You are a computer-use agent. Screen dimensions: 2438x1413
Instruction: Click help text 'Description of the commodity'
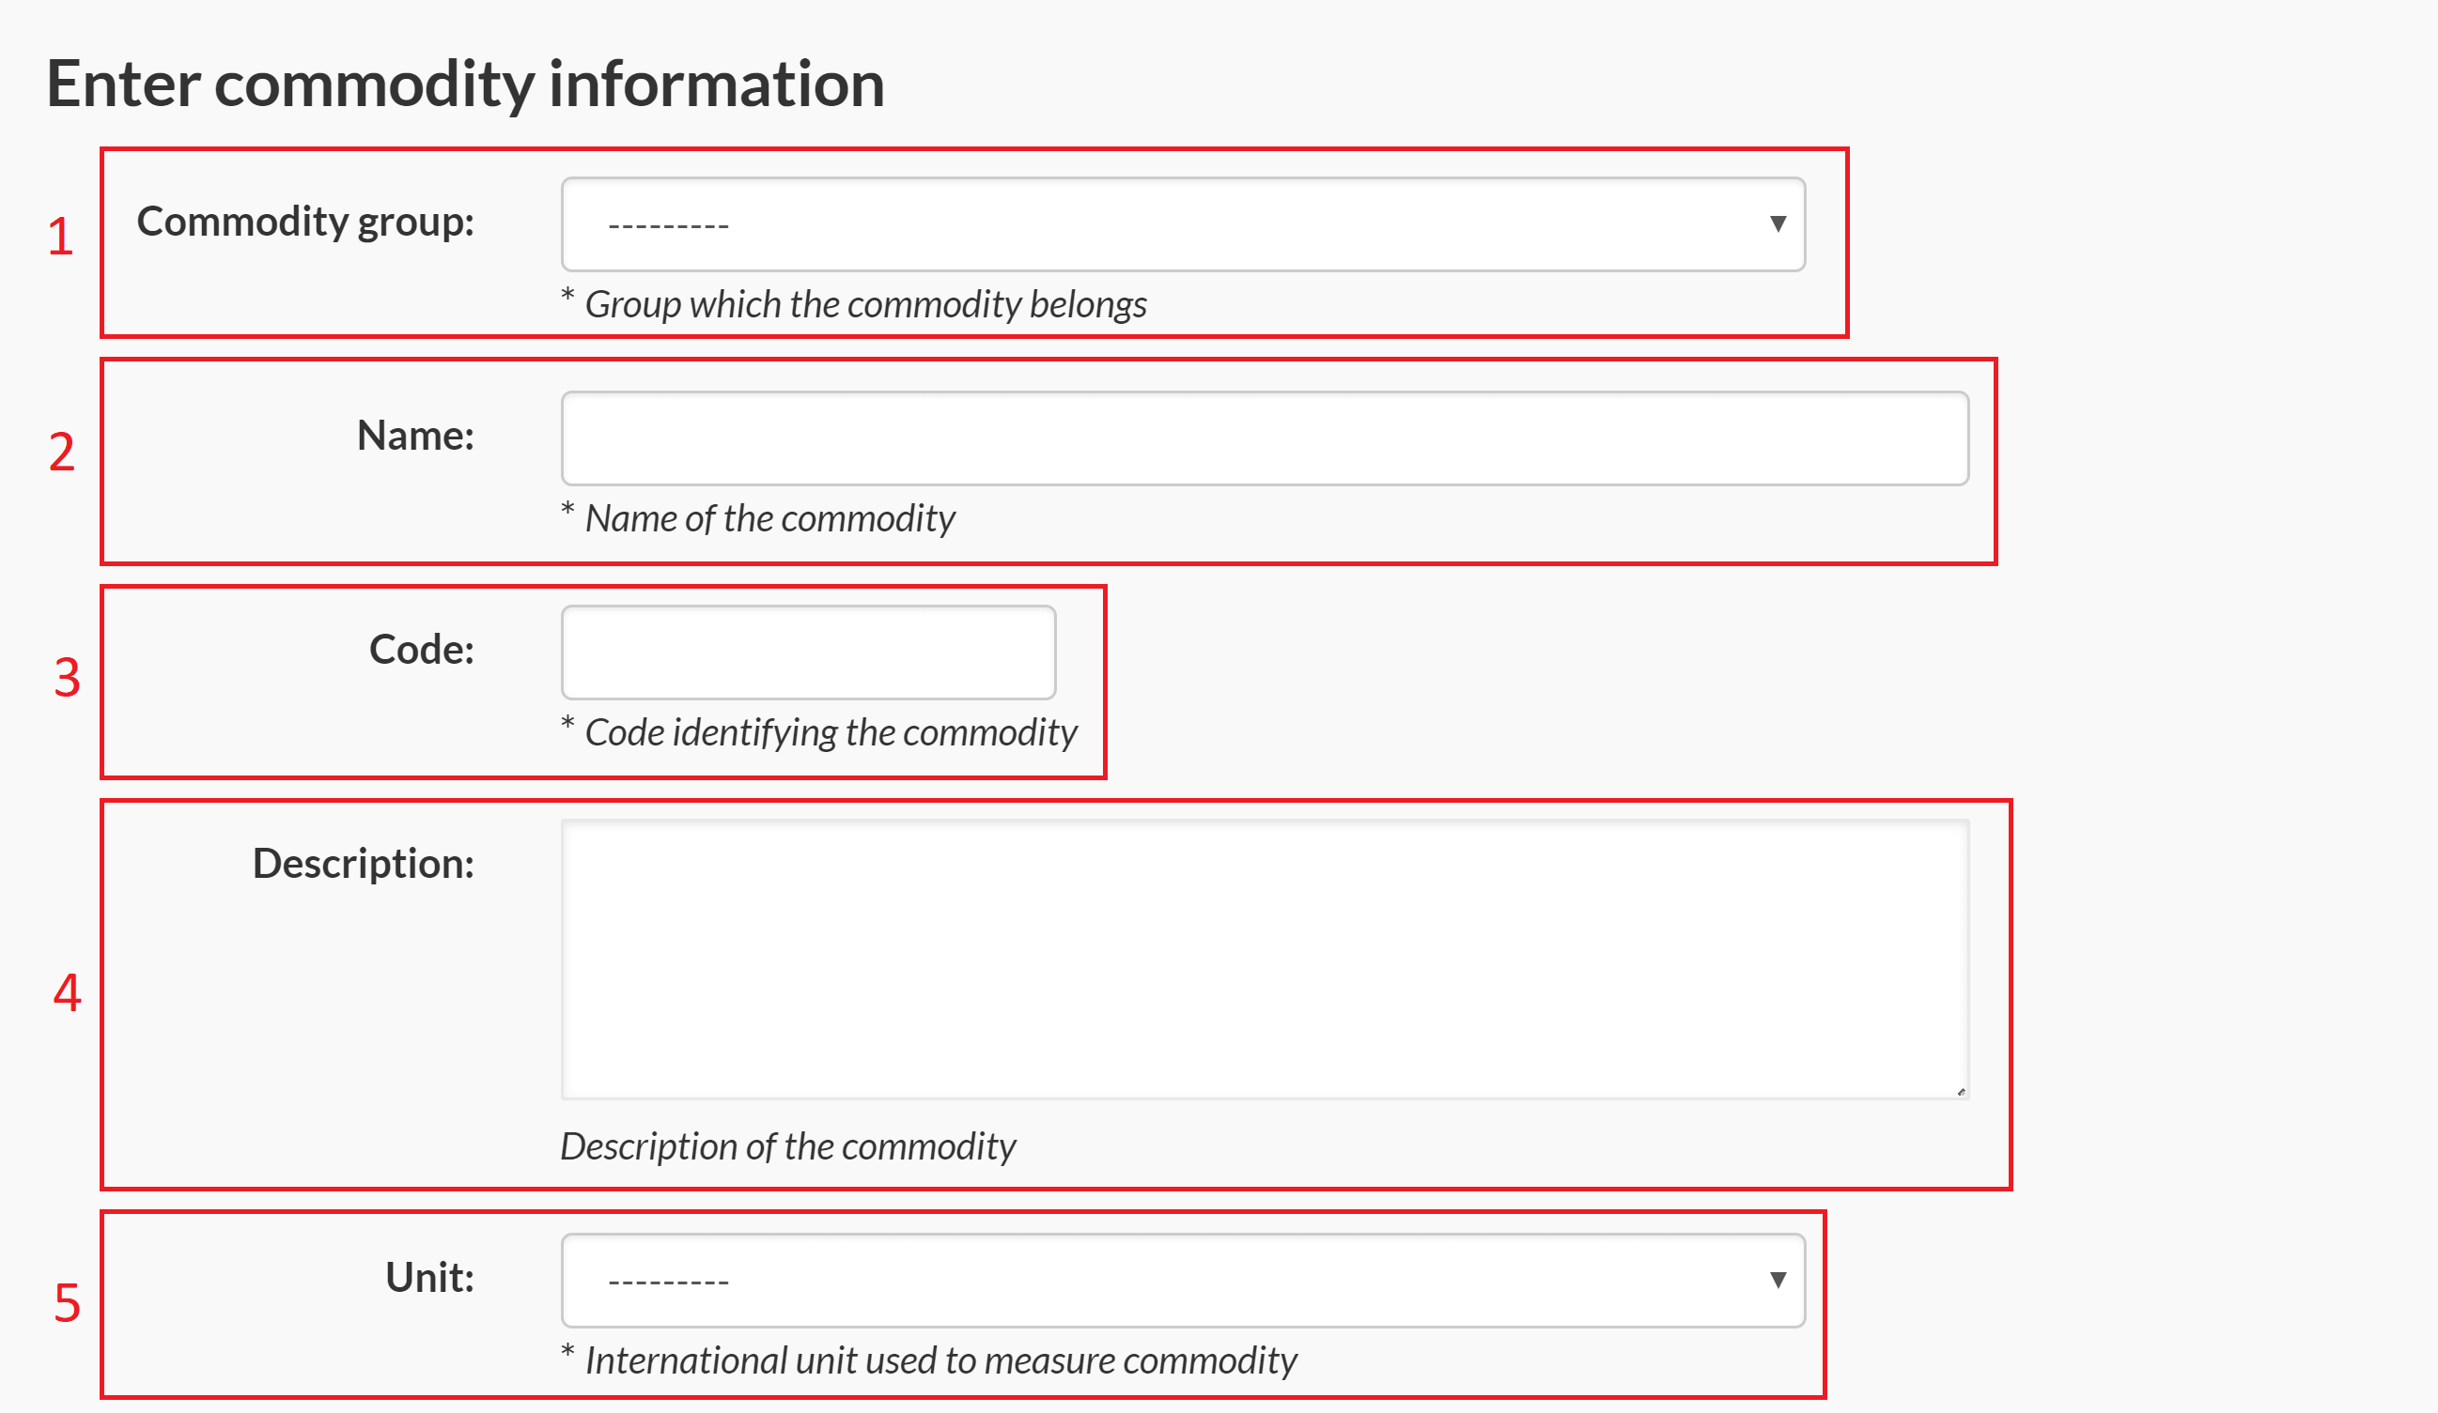point(788,1146)
